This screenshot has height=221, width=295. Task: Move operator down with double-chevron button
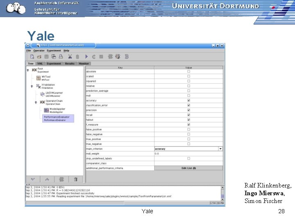33,179
